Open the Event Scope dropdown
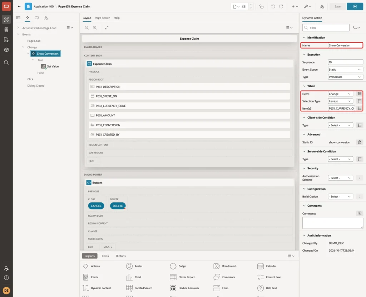Image resolution: width=366 pixels, height=297 pixels. [x=345, y=70]
